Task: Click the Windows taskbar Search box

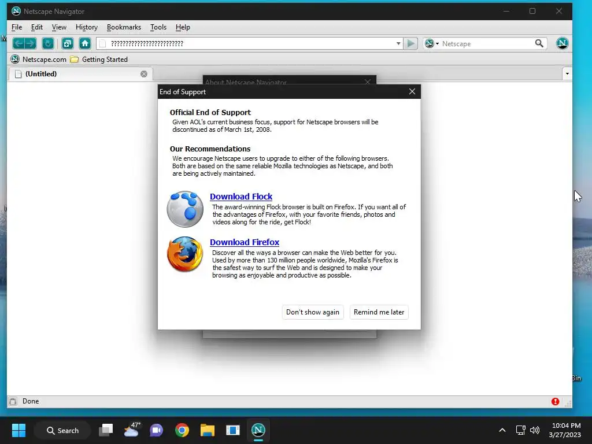Action: point(62,430)
